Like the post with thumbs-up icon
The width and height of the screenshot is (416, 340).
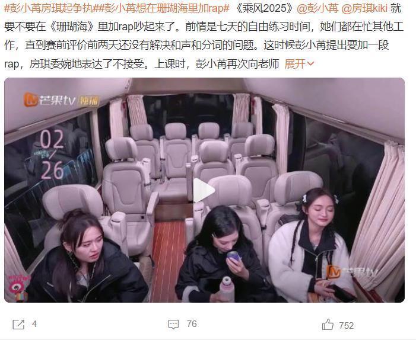[x=328, y=325]
